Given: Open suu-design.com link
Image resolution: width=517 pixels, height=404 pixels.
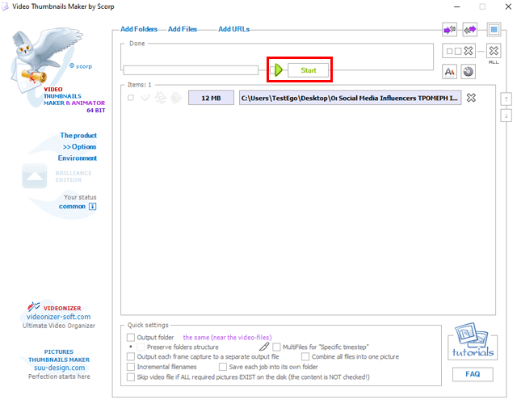Looking at the screenshot, I should pos(59,368).
